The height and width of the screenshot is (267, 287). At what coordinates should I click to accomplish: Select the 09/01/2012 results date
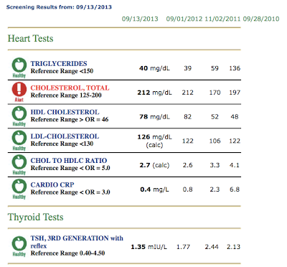(184, 19)
